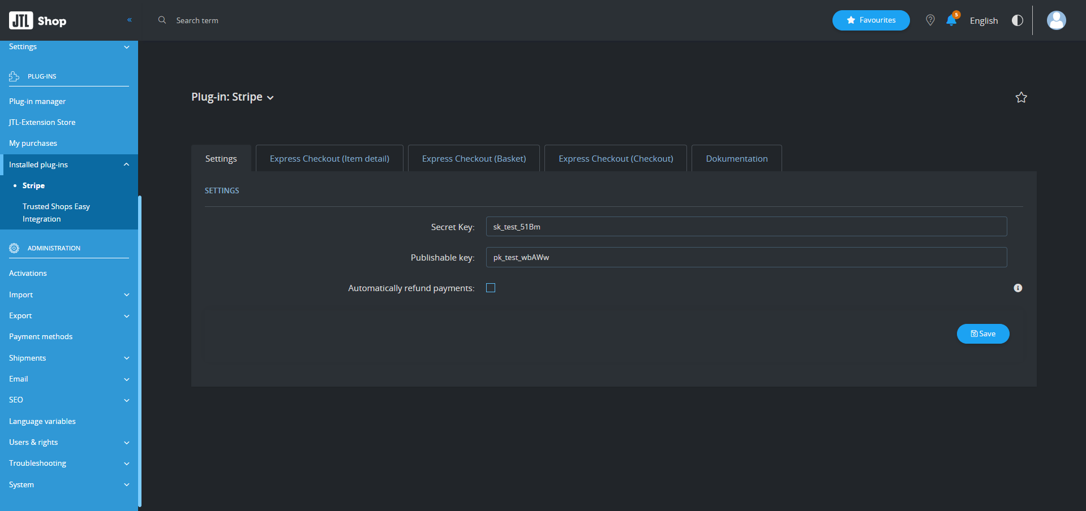Enable Automatically refund payments checkbox
Image resolution: width=1086 pixels, height=511 pixels.
(x=491, y=288)
